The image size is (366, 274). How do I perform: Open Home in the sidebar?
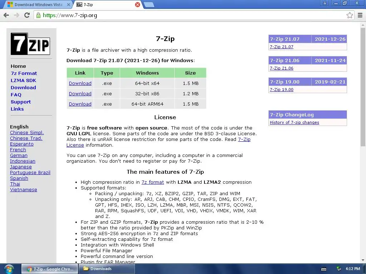[x=18, y=66]
